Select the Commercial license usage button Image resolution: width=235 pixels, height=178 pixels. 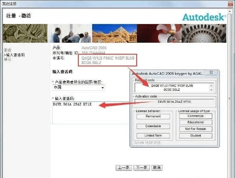195,116
